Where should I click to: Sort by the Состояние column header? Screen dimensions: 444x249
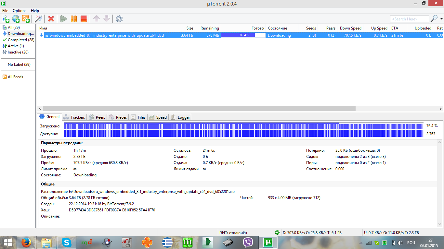click(282, 28)
